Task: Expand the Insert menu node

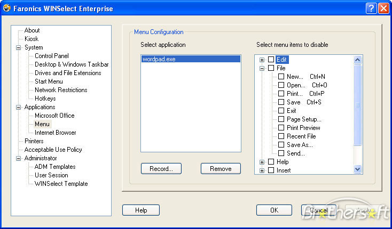Action: coord(262,171)
